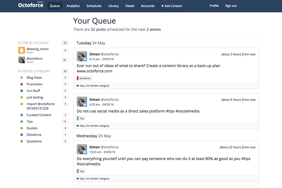282x188 pixels.
Task: Filter by Questions category
Action: [34, 141]
